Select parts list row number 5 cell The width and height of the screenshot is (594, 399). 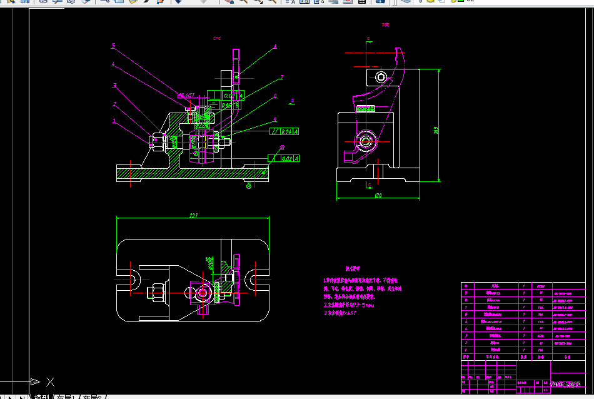coord(468,321)
